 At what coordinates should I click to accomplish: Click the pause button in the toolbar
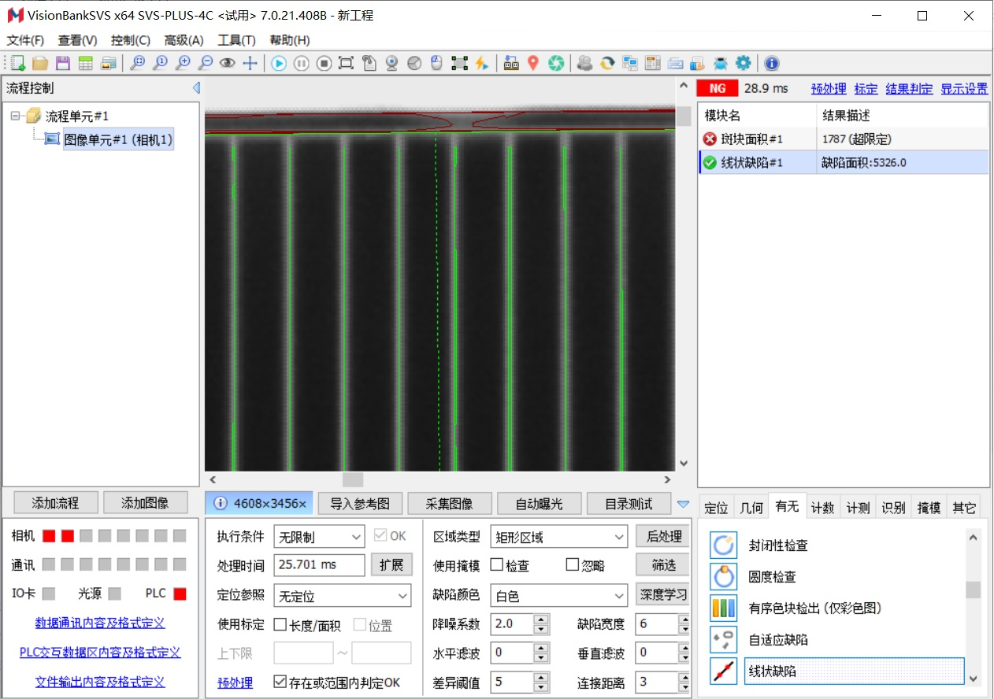(x=301, y=64)
